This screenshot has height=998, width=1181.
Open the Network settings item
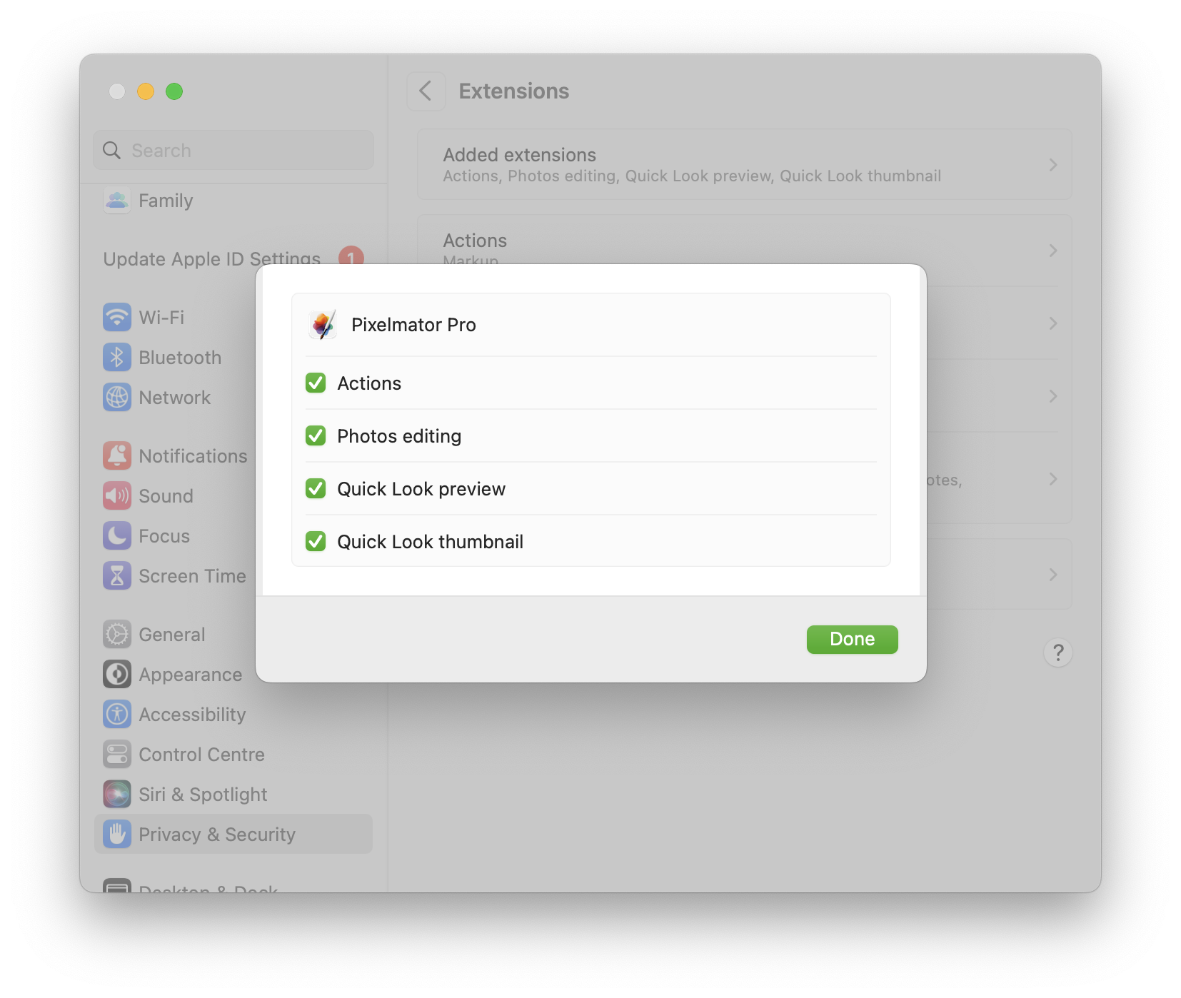(x=175, y=398)
